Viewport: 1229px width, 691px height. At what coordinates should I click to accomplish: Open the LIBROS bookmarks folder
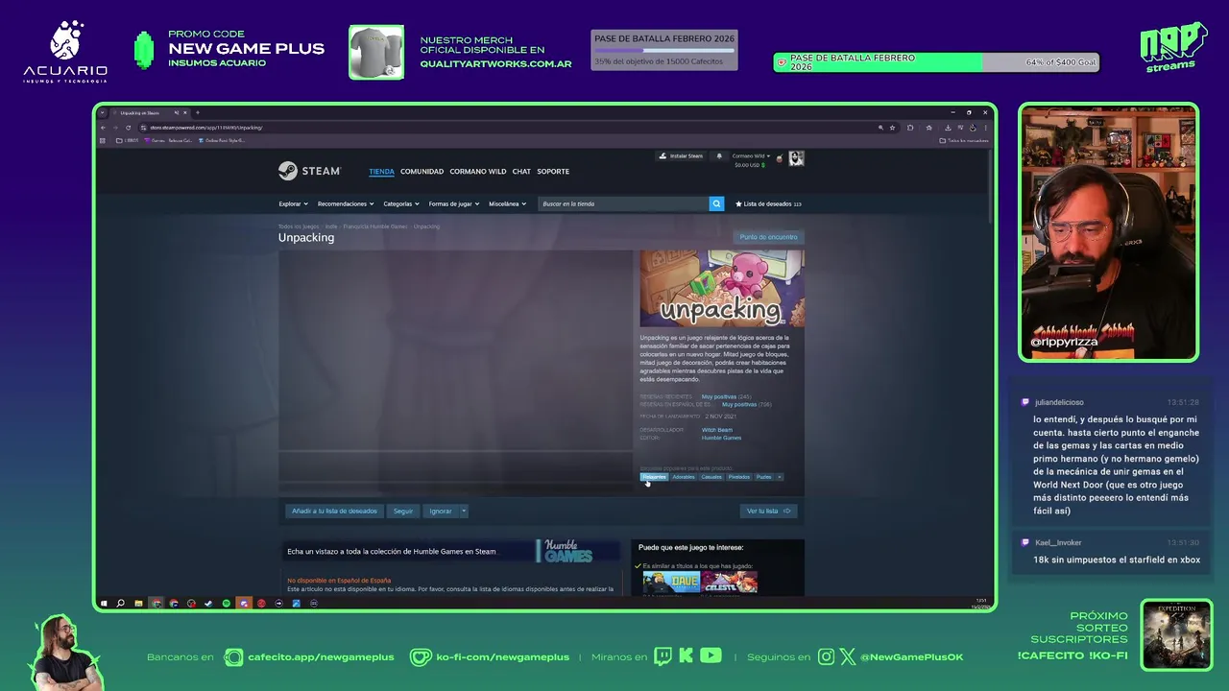pos(128,140)
